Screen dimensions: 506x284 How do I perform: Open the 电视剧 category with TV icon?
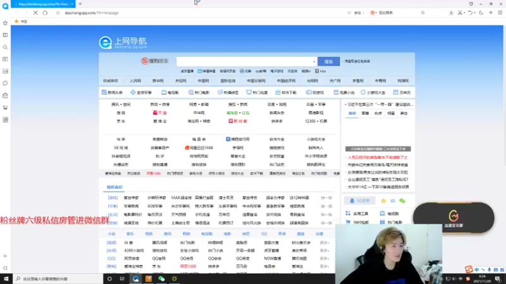click(170, 92)
